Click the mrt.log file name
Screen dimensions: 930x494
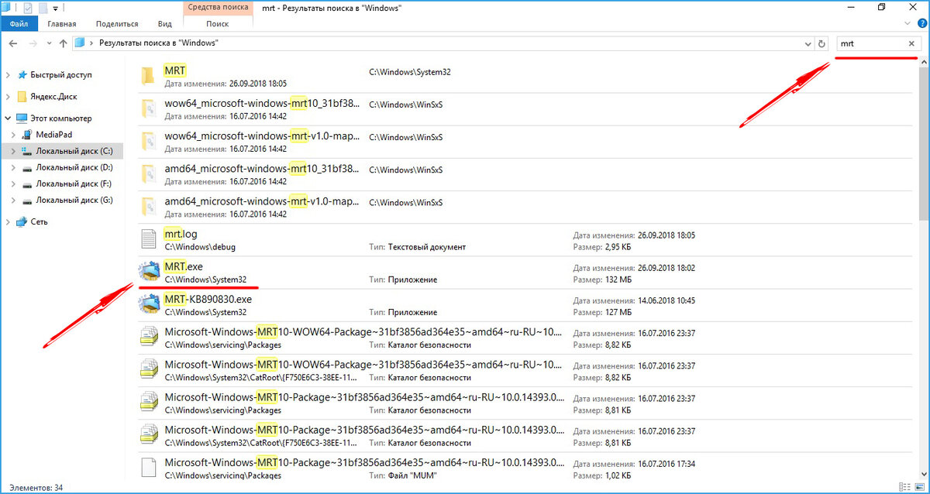tap(181, 234)
